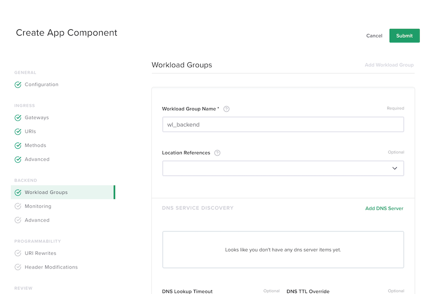The width and height of the screenshot is (439, 294).
Task: Click the gray check icon next to Monitoring
Action: coord(18,206)
